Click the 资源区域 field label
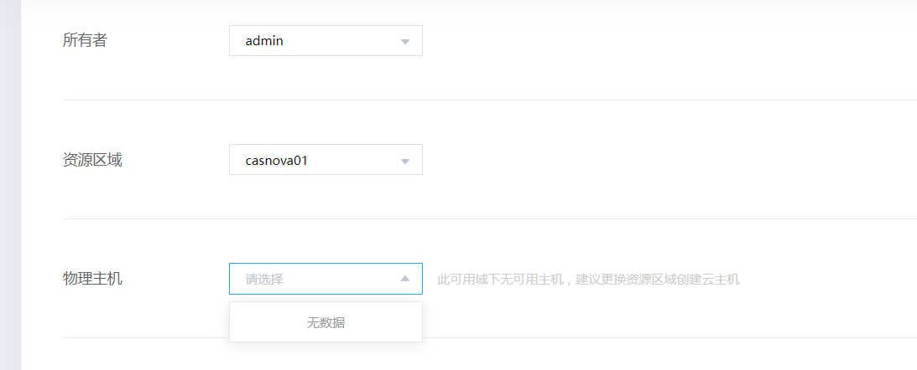Screen dimensions: 917x370 (x=92, y=159)
